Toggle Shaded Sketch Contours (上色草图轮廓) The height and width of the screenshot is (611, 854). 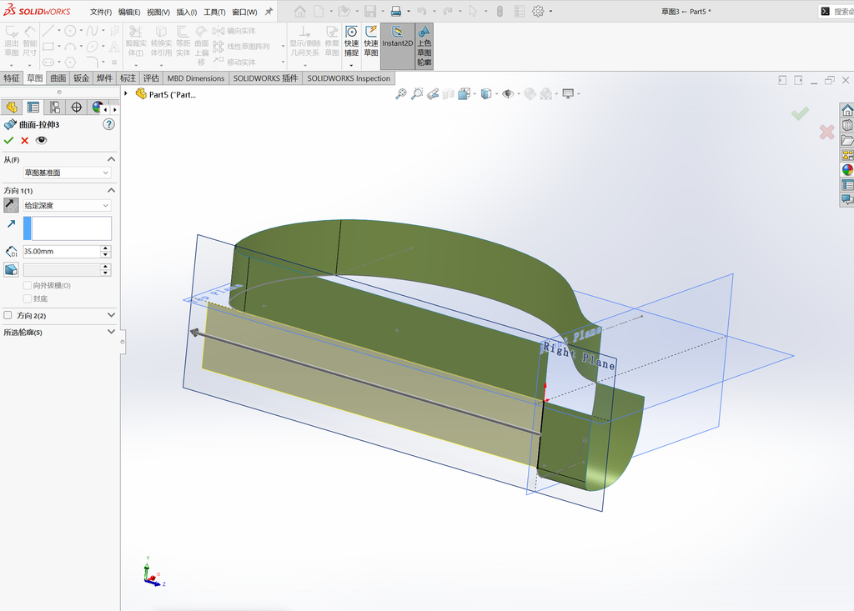(424, 46)
